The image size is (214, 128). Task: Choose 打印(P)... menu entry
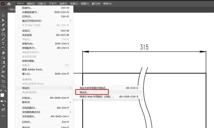[45, 122]
